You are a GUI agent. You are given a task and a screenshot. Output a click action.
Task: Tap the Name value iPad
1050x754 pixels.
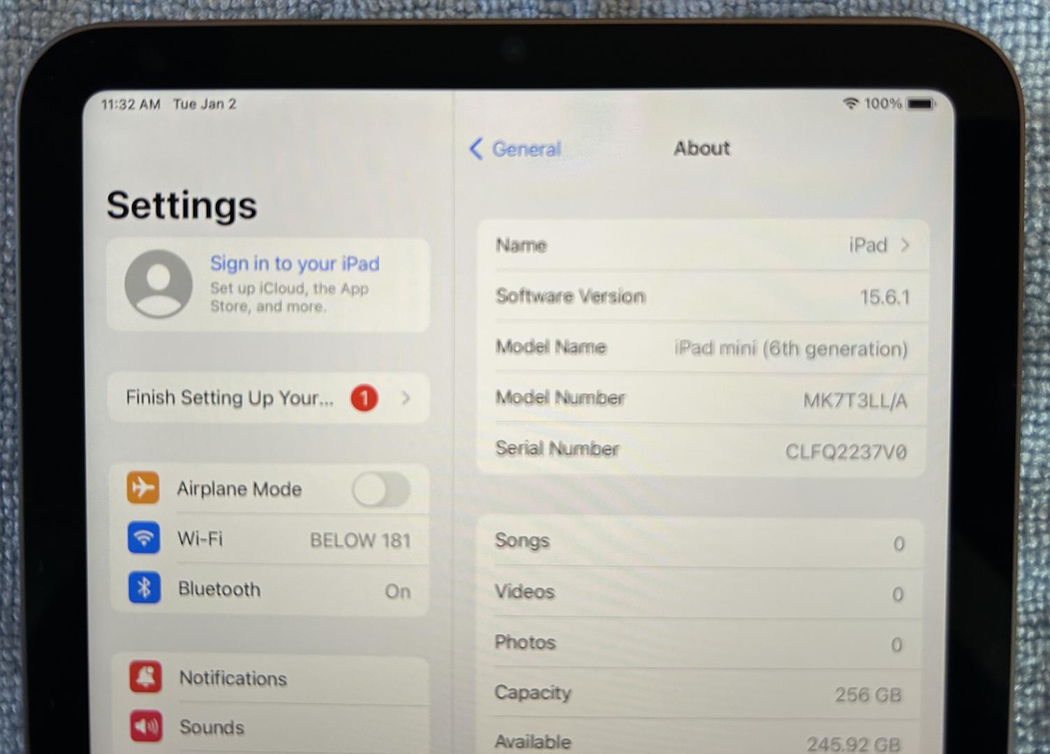click(868, 245)
